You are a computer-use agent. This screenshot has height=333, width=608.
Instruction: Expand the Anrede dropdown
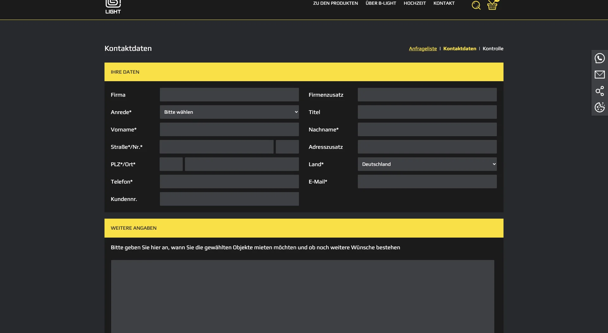tap(229, 112)
